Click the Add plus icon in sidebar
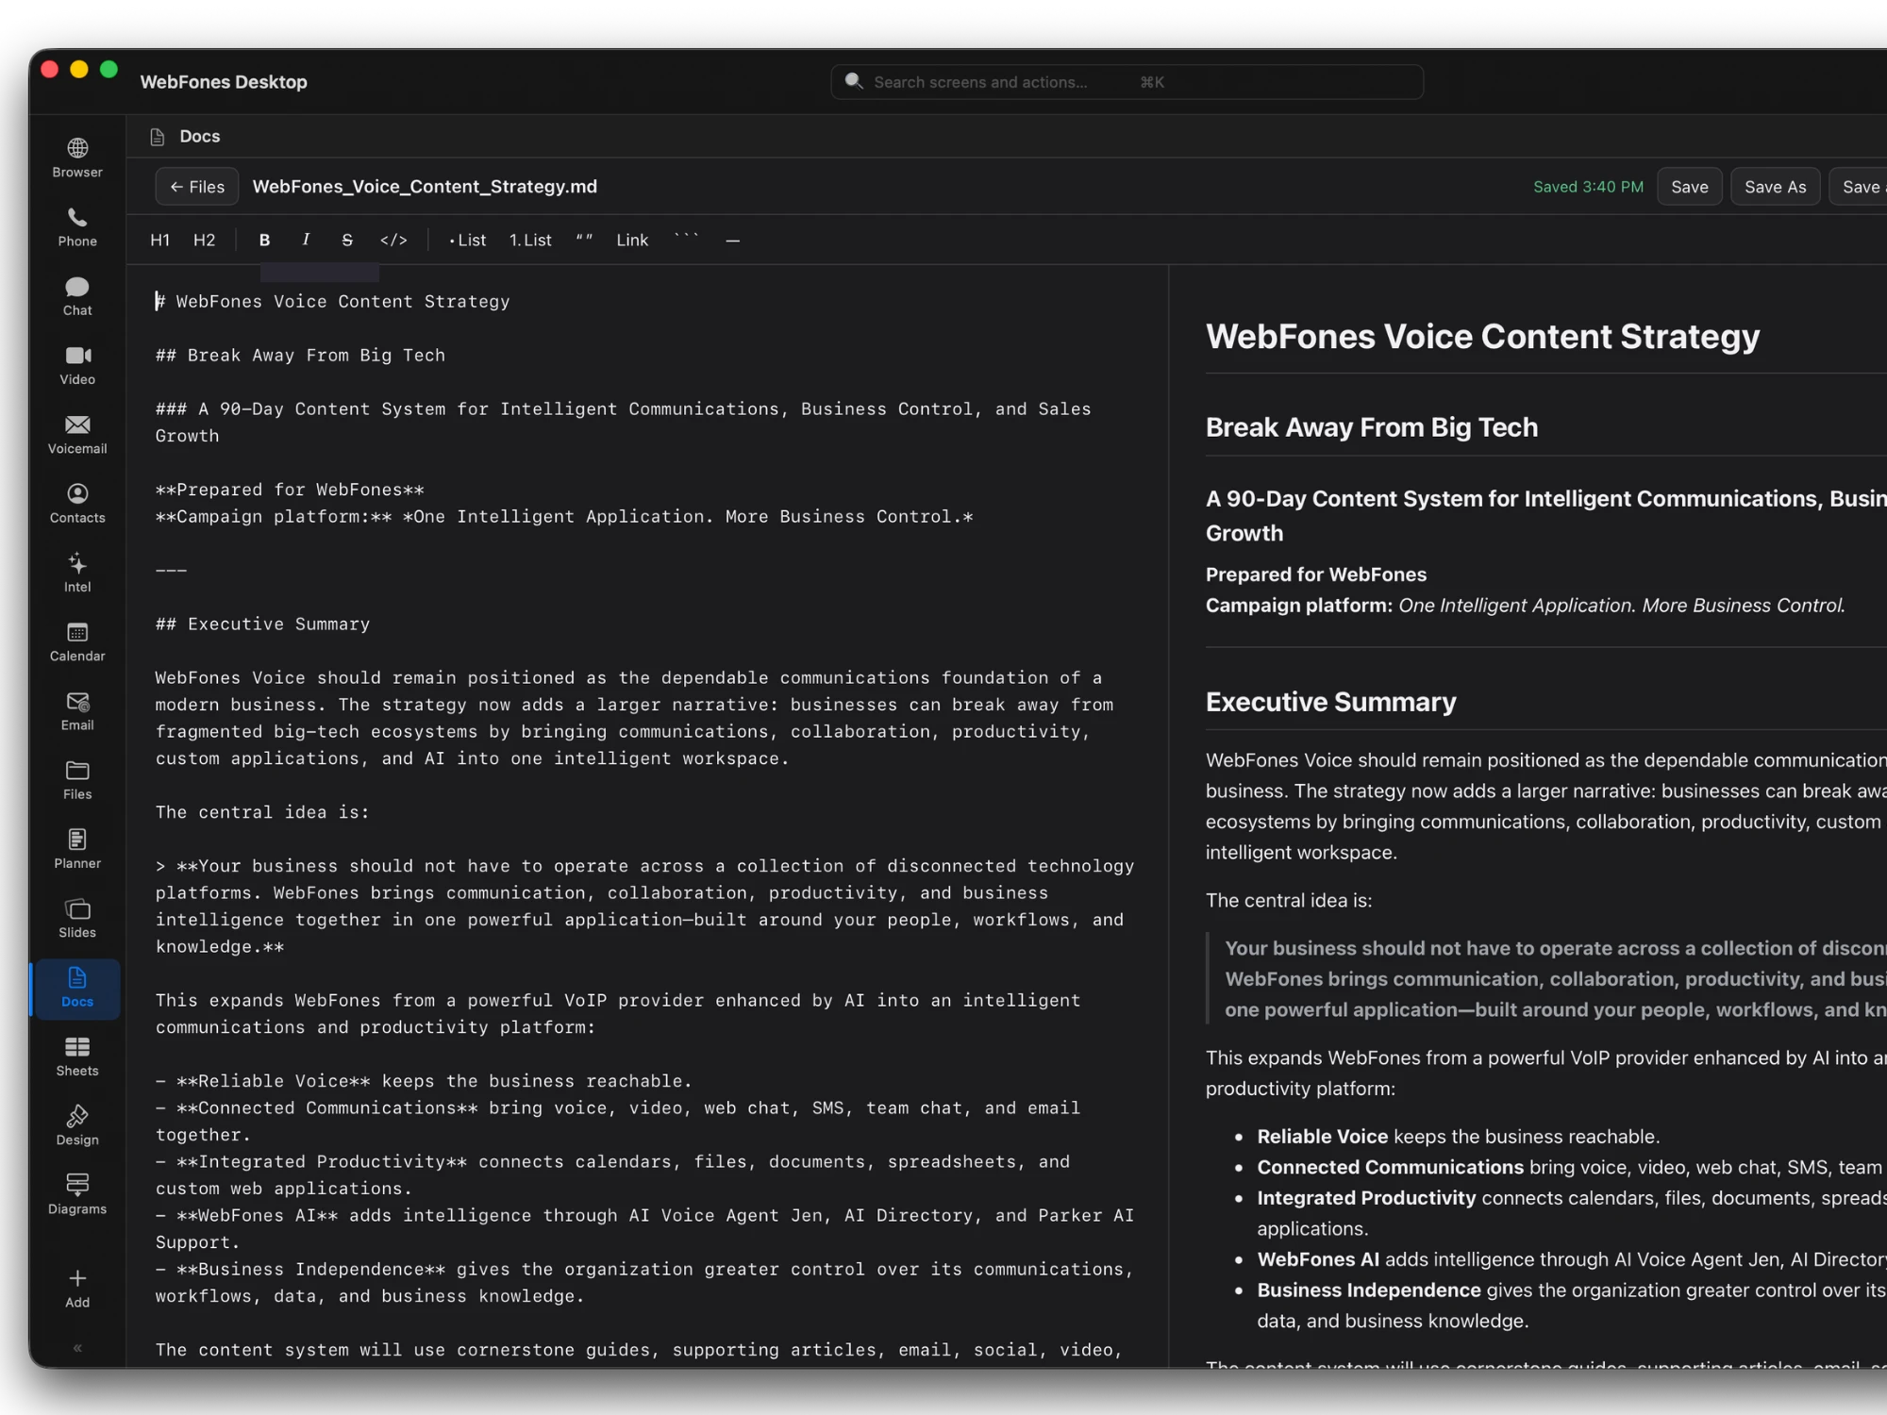The width and height of the screenshot is (1887, 1415). coord(77,1279)
